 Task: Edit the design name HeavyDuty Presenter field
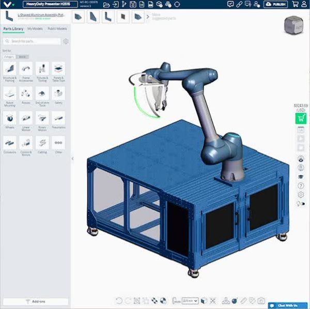pos(50,4)
